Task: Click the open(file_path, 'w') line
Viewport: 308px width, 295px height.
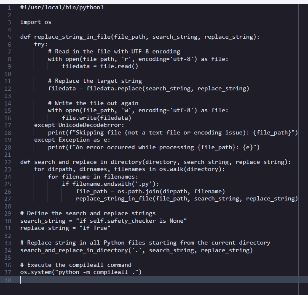Action: click(138, 111)
